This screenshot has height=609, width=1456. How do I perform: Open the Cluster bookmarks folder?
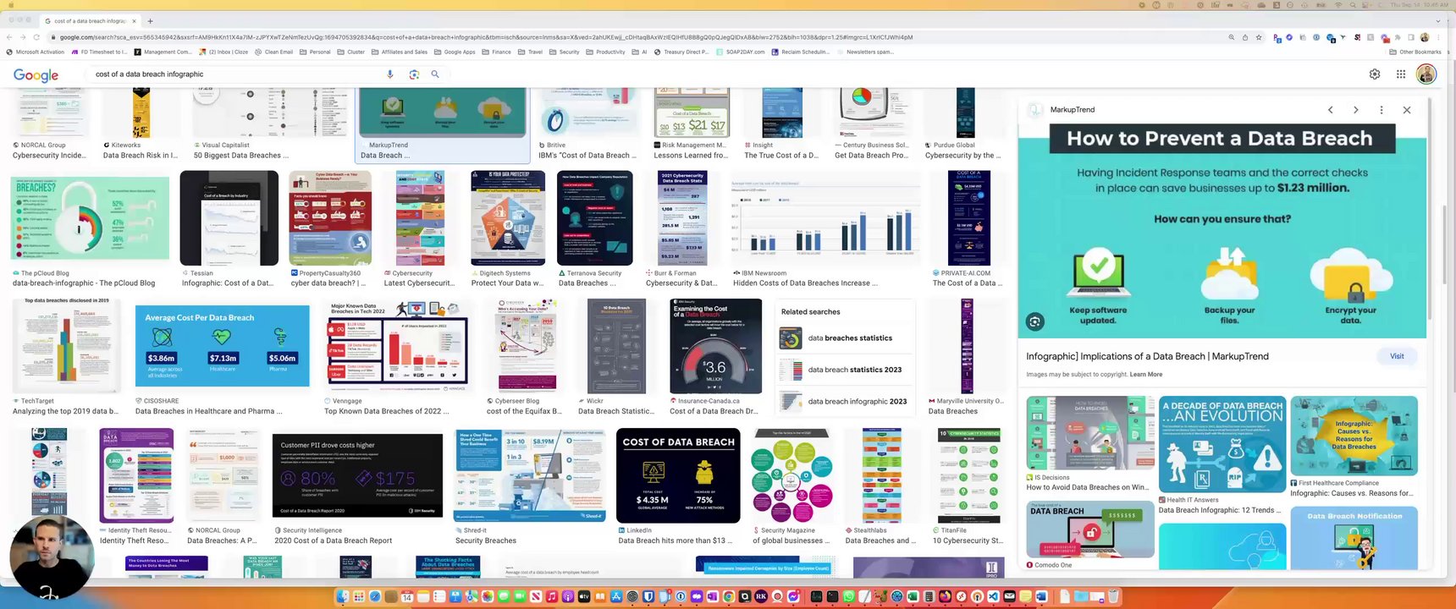coord(351,52)
